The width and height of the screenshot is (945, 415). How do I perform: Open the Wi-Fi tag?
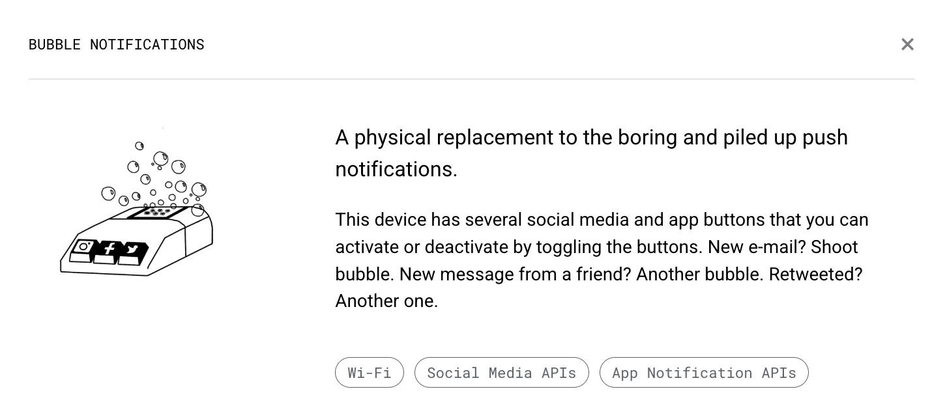coord(369,372)
